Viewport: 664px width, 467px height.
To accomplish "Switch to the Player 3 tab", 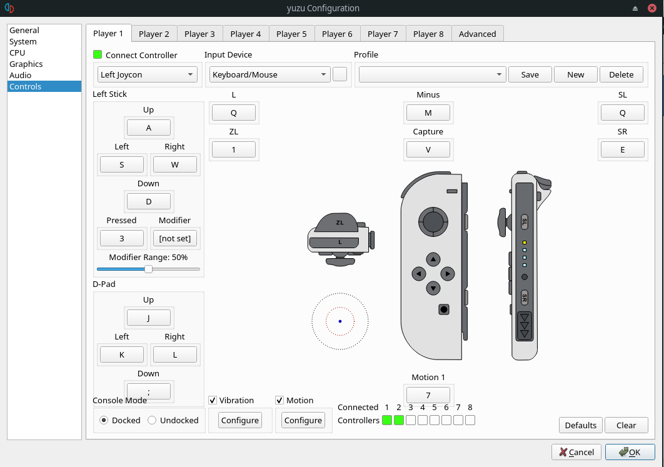I will (x=199, y=34).
